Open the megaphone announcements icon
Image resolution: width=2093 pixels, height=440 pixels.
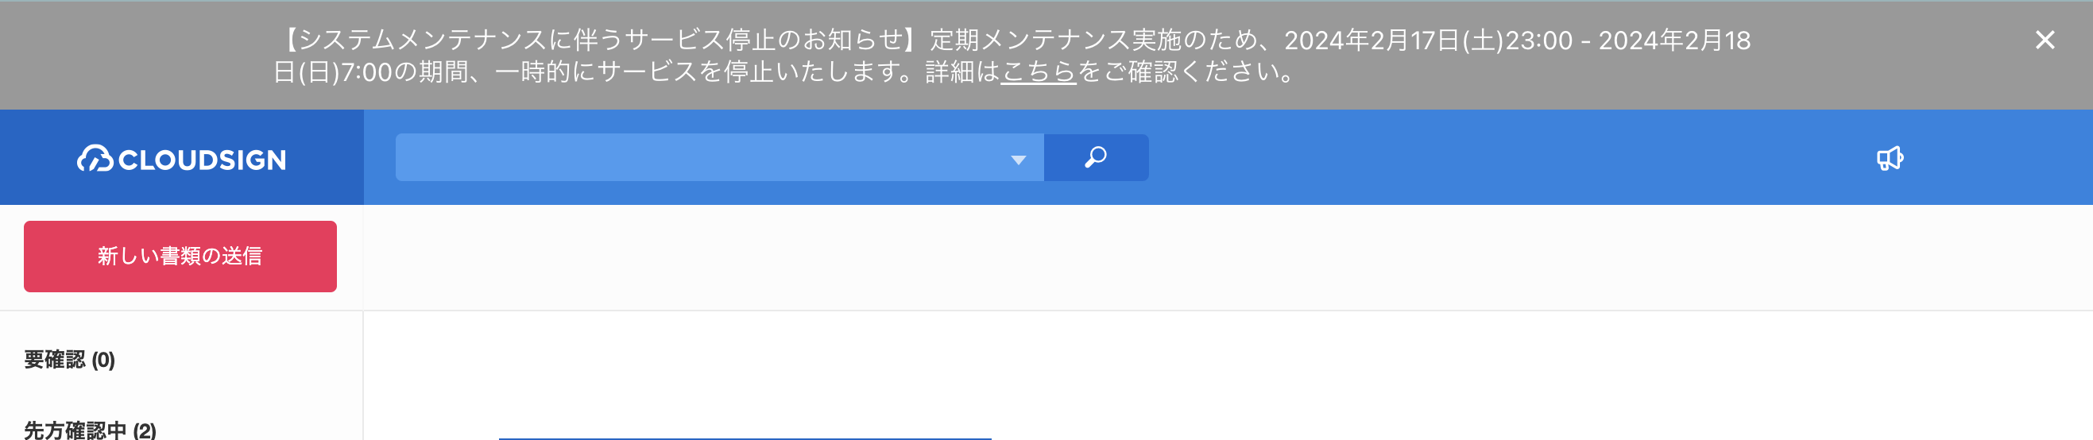tap(1890, 158)
